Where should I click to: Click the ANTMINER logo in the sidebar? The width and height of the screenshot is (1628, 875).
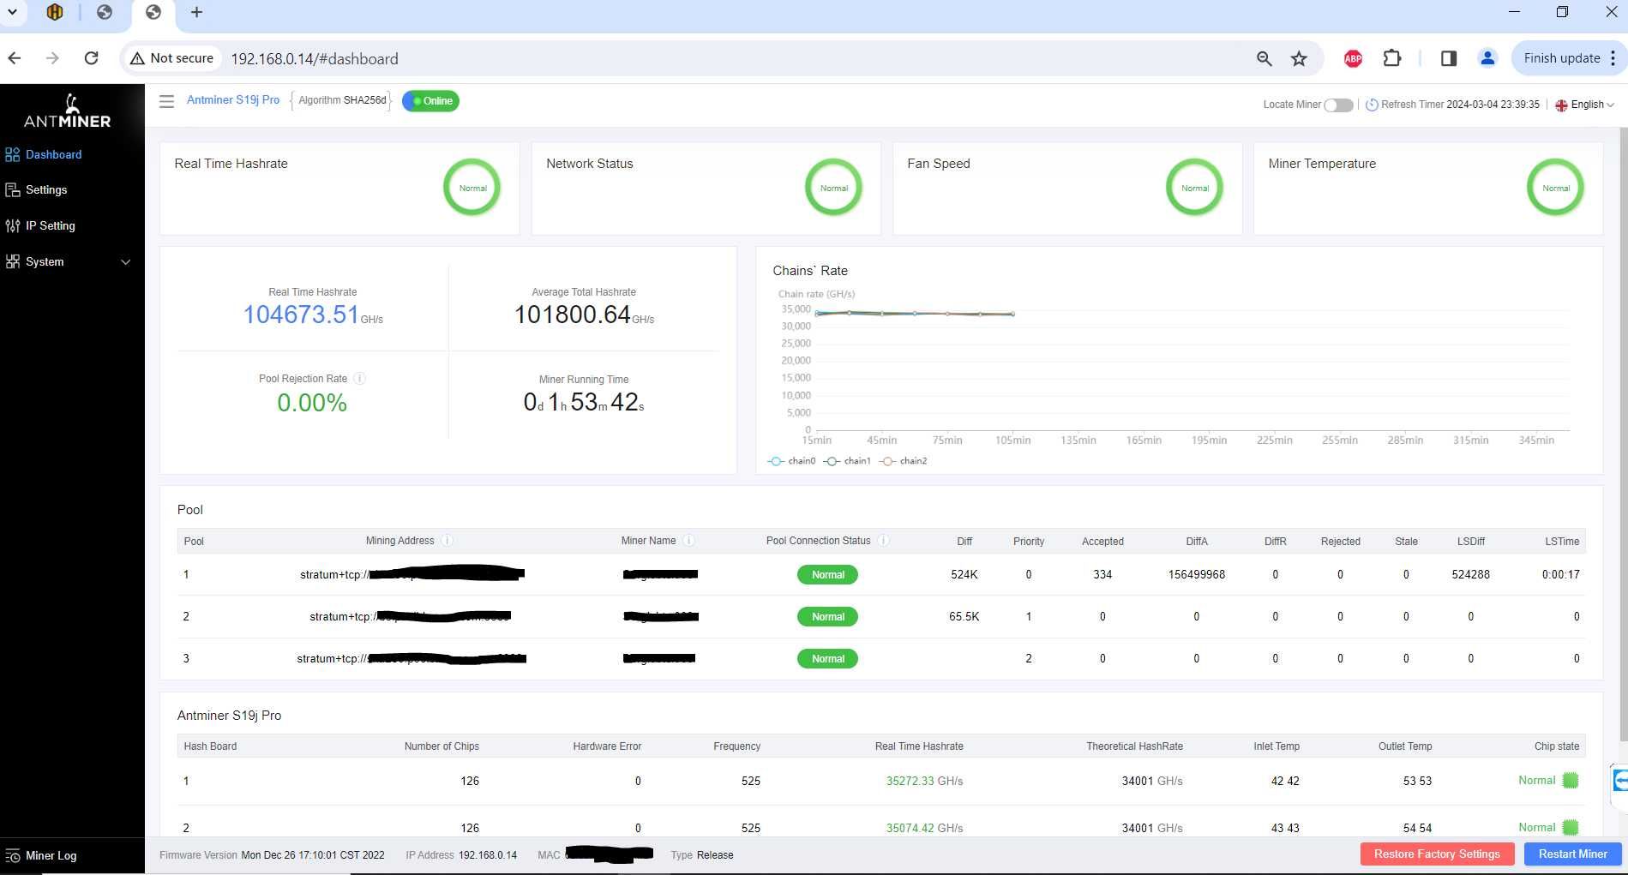68,111
